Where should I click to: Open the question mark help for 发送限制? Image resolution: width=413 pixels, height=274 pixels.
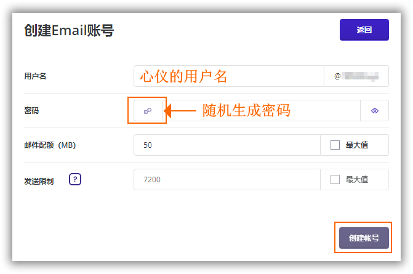pos(75,180)
